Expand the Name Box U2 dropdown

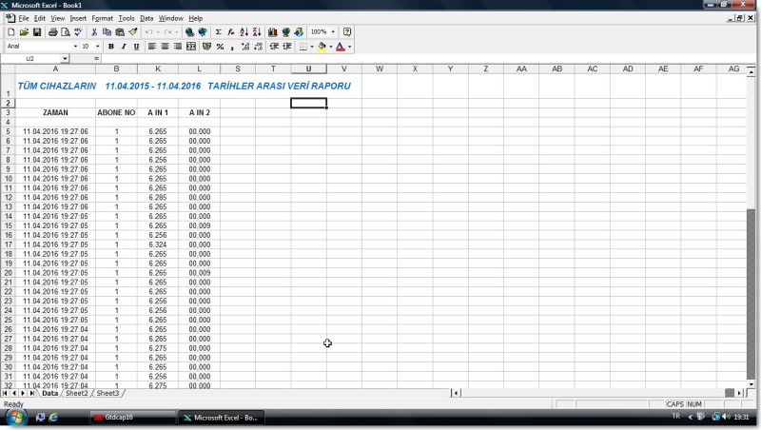tap(65, 59)
